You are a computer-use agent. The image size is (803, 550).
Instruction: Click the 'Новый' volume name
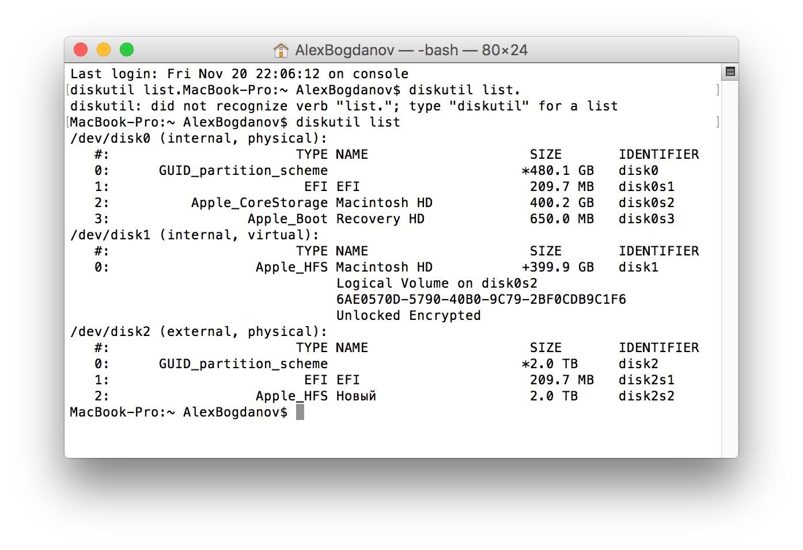[x=356, y=396]
